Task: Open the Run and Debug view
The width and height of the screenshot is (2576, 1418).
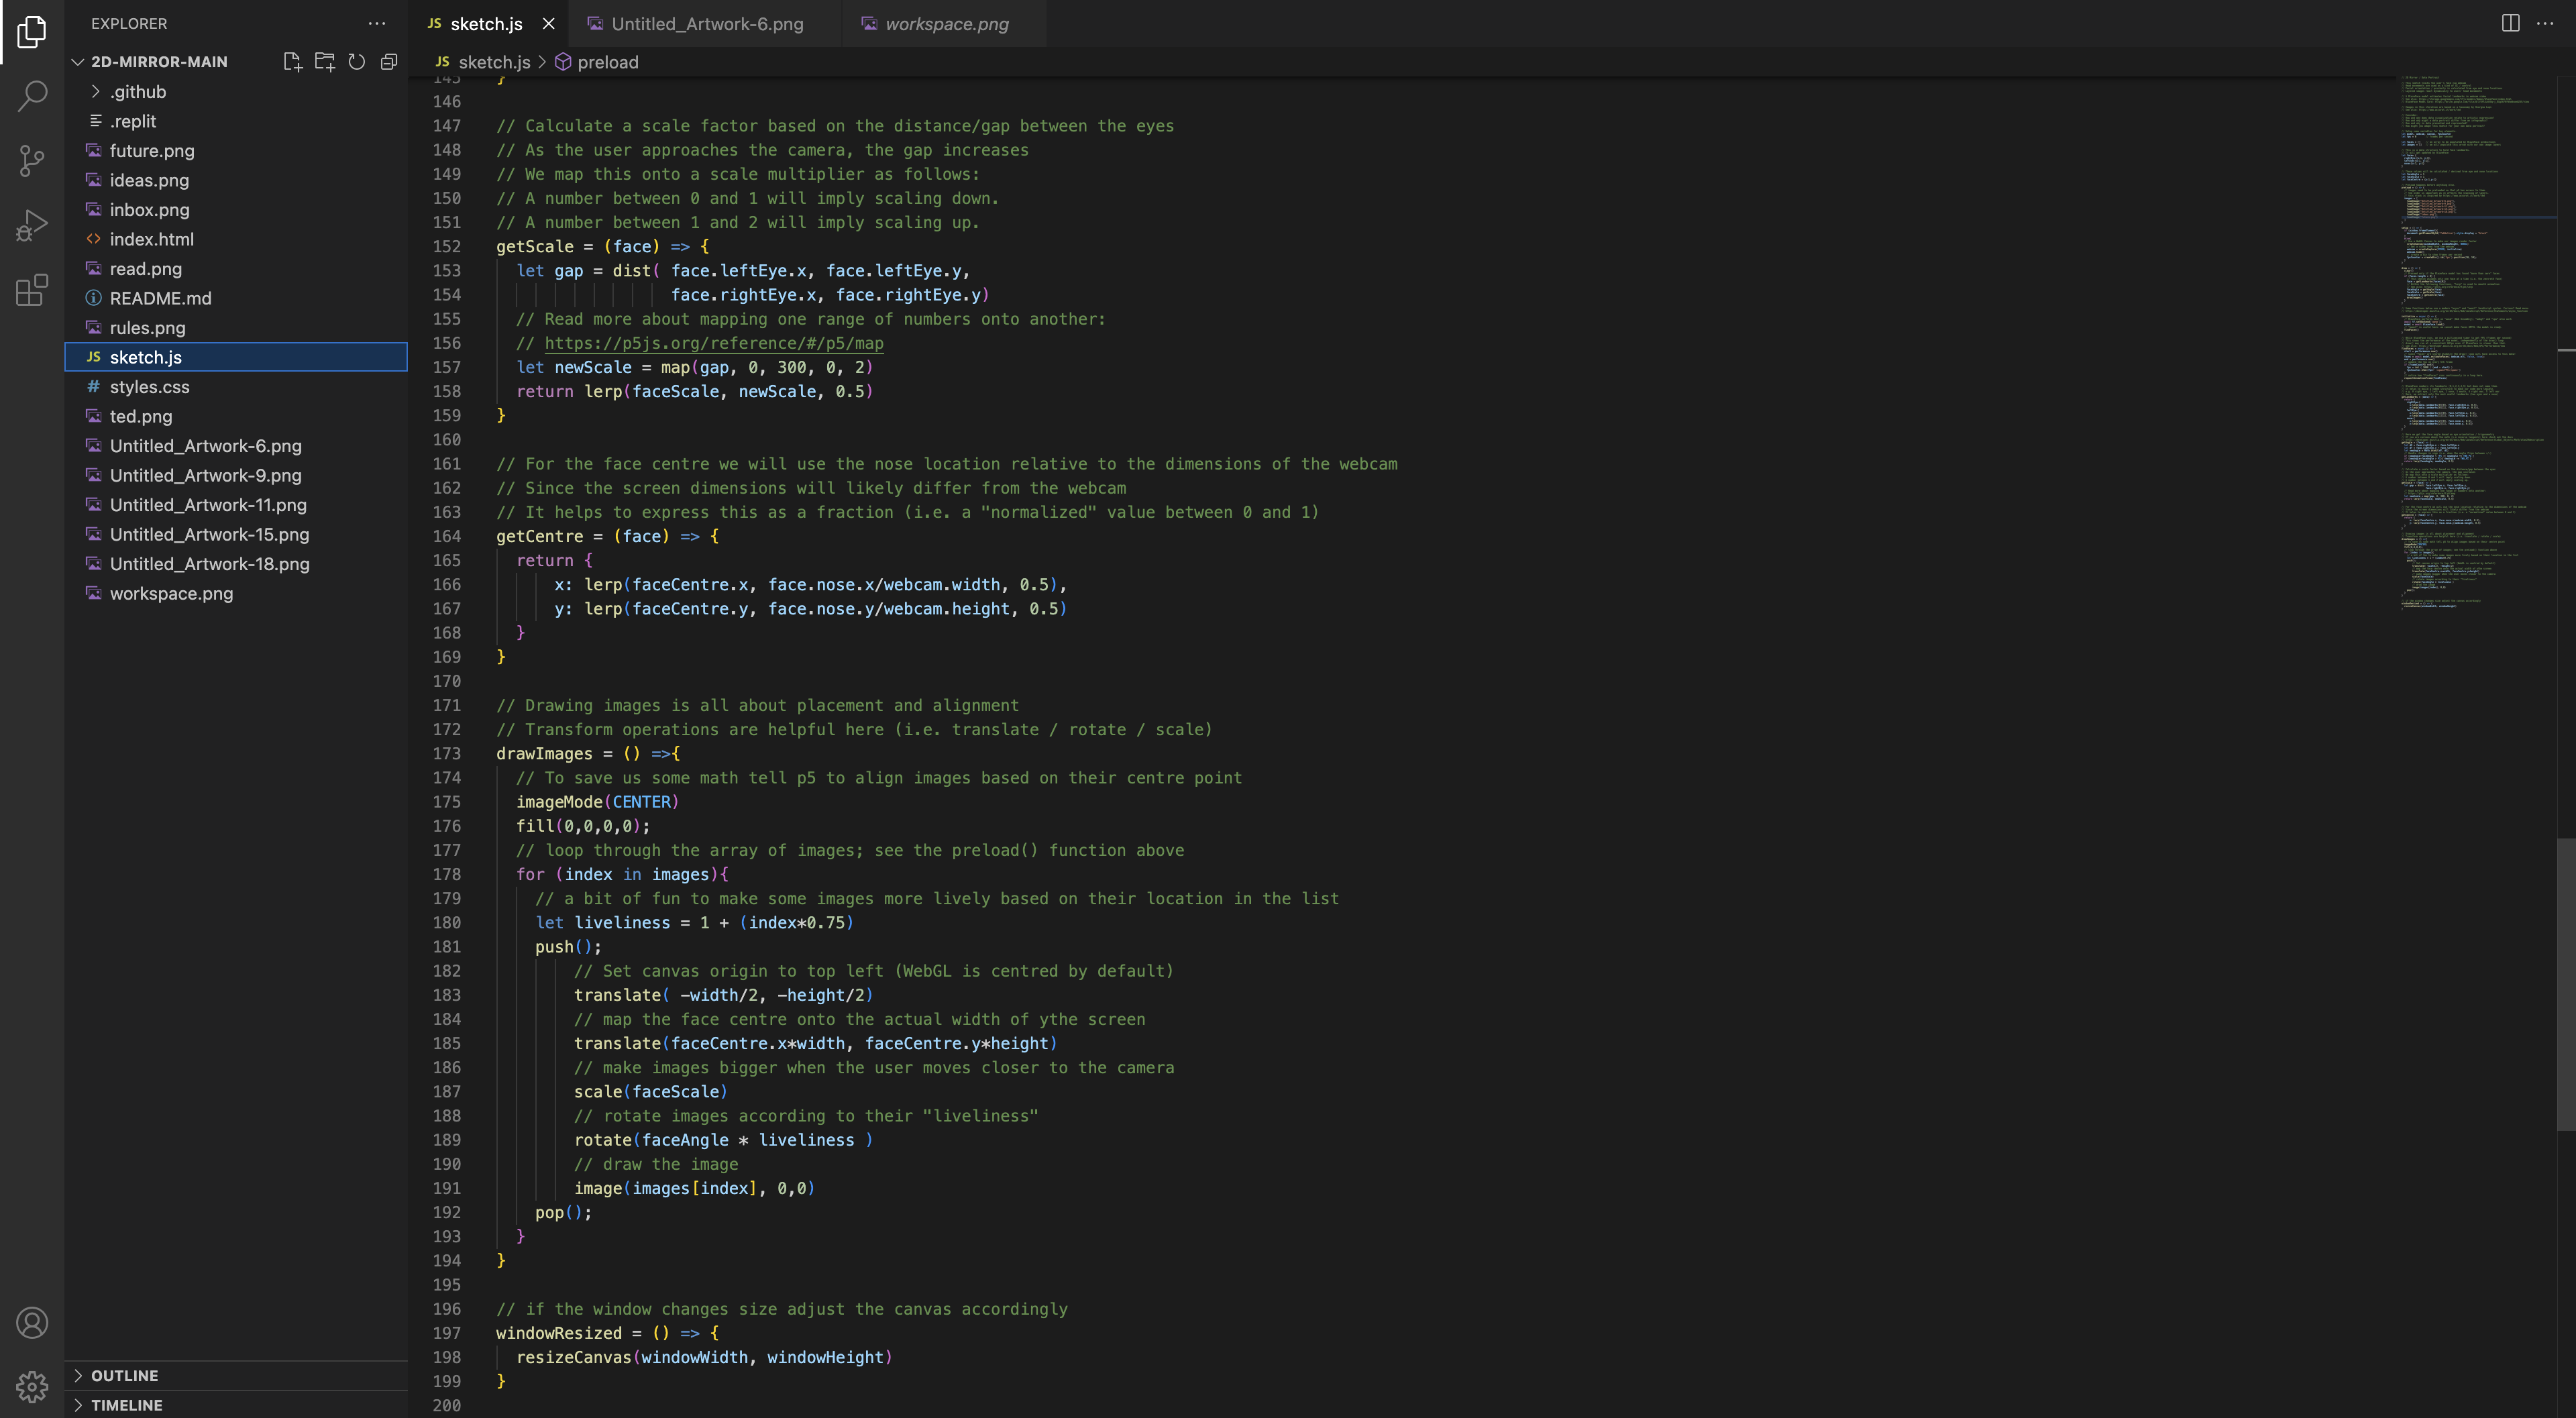Action: tap(32, 226)
